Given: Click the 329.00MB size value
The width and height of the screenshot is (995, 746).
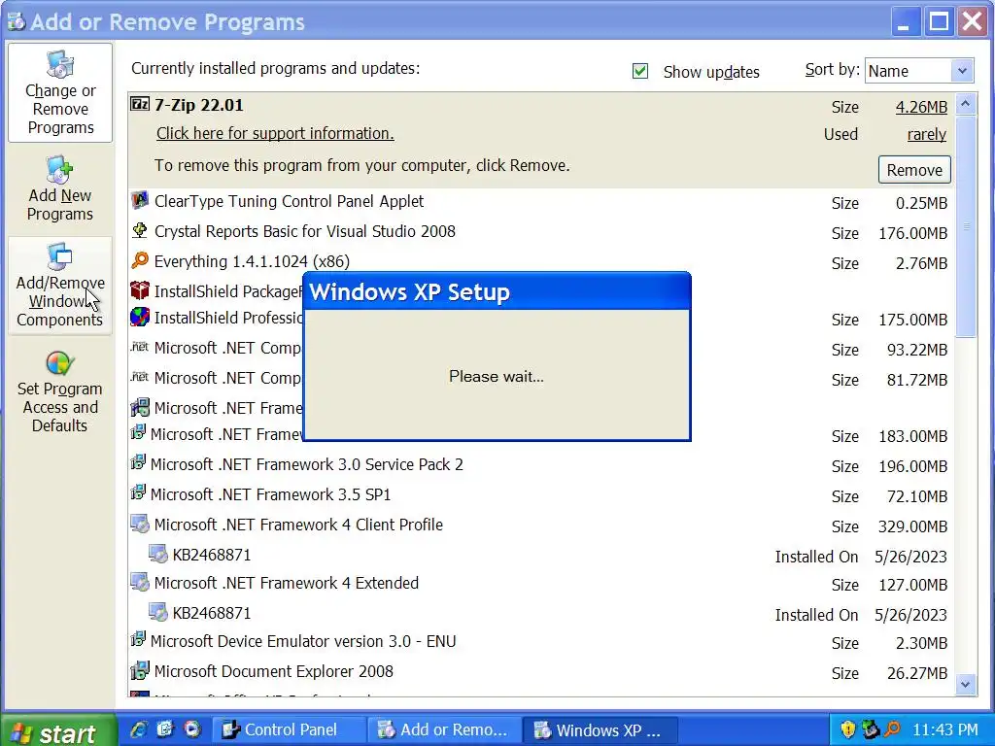Looking at the screenshot, I should [x=912, y=526].
